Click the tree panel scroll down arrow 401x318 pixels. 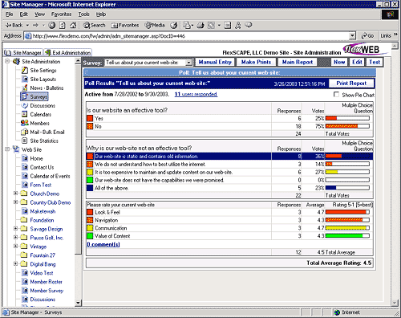point(78,303)
